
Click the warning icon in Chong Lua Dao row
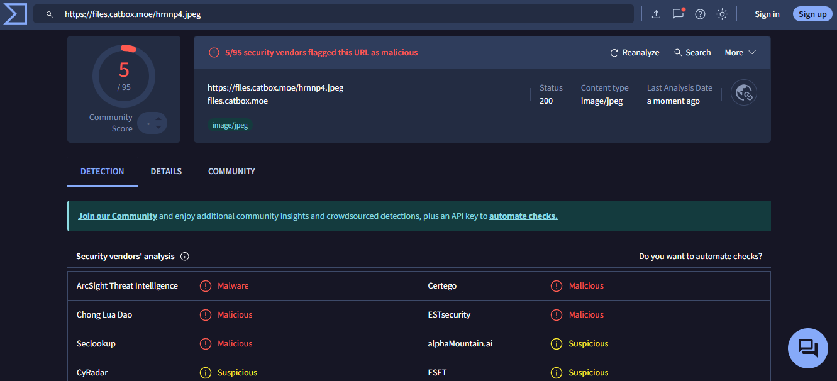(206, 315)
